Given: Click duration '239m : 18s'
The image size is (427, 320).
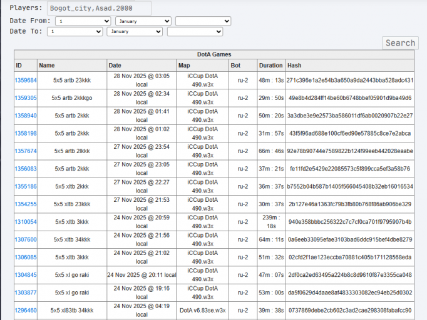Looking at the screenshot, I should pos(271,222).
